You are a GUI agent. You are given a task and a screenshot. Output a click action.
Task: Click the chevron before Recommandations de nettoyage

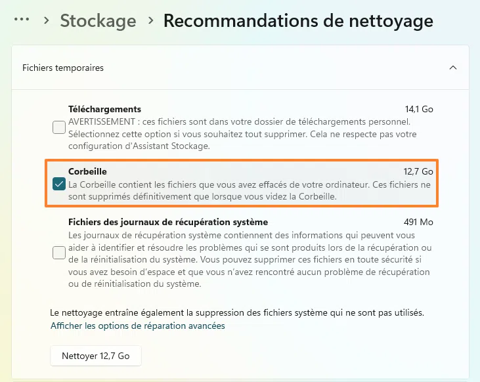[150, 20]
